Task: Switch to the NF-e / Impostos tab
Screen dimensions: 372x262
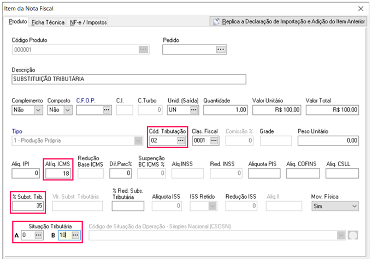Action: [x=88, y=22]
